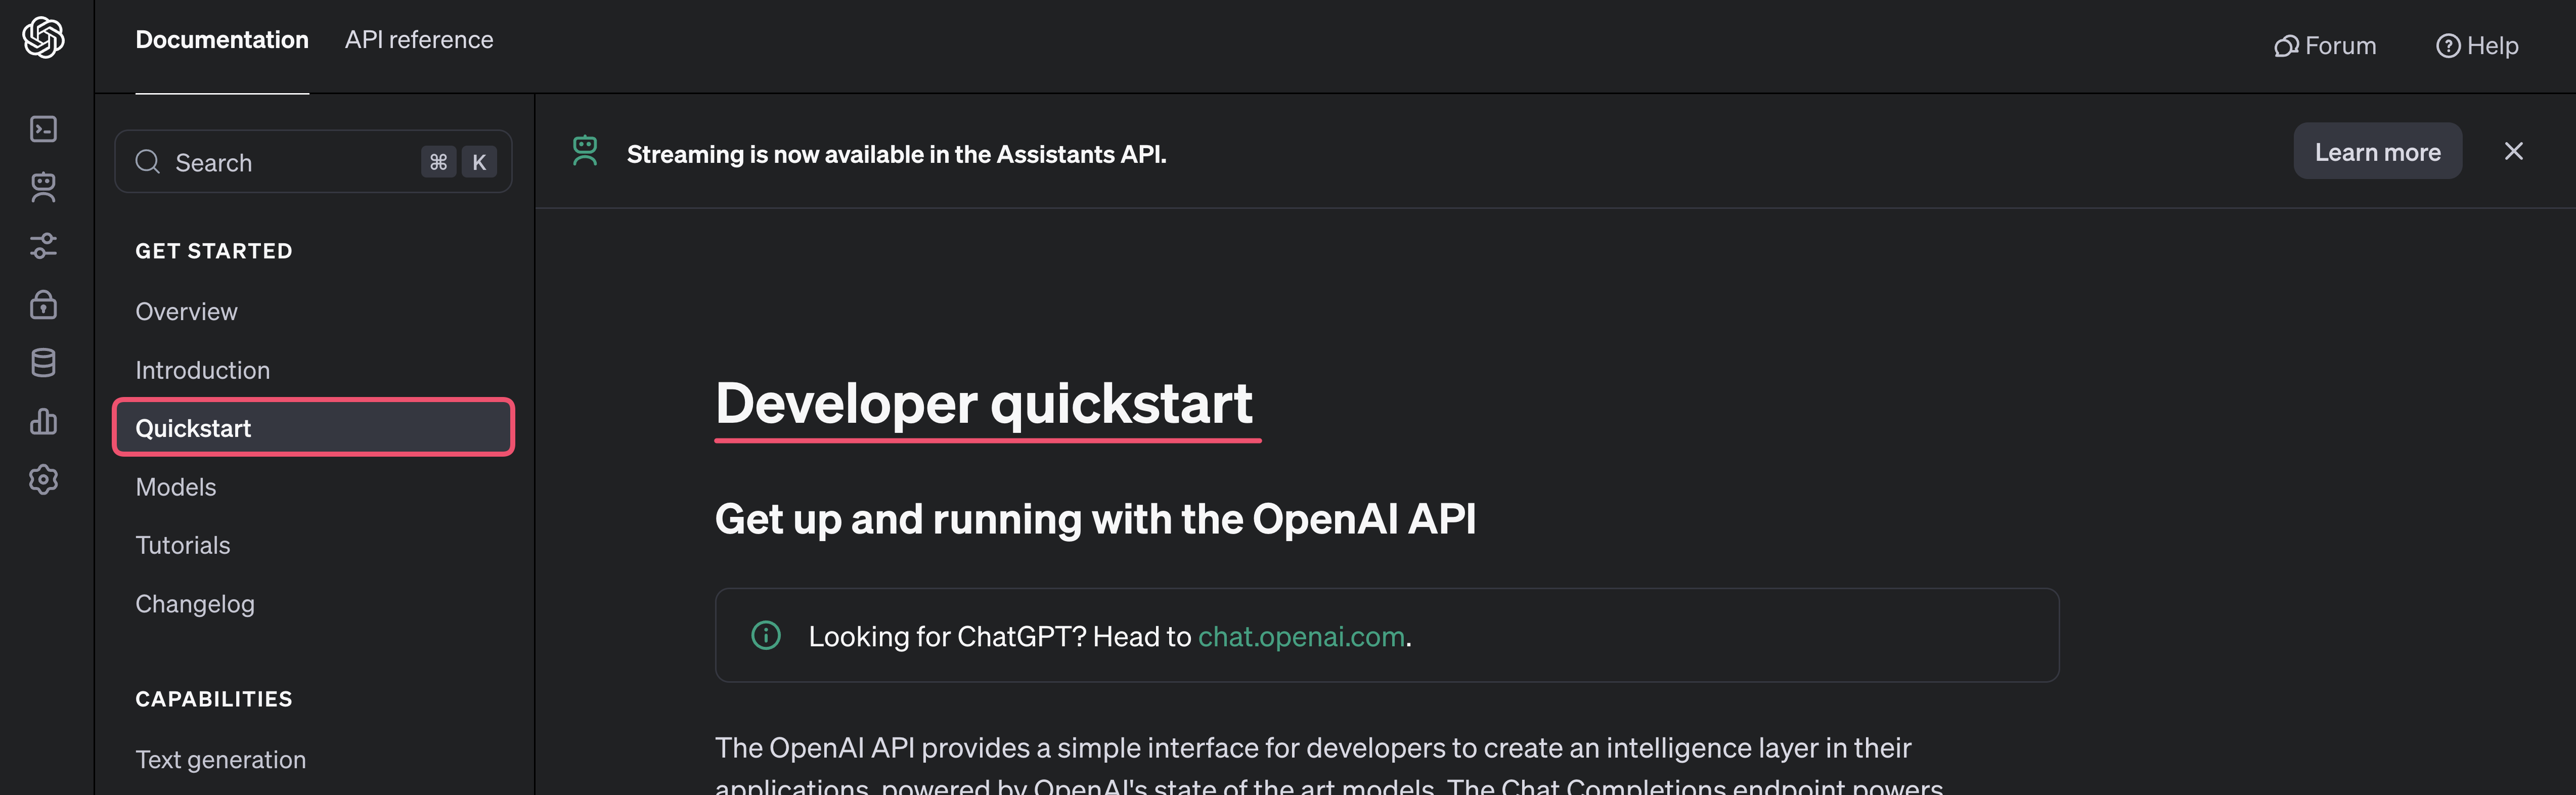
Task: Follow the chat.openai.com link
Action: point(1301,636)
